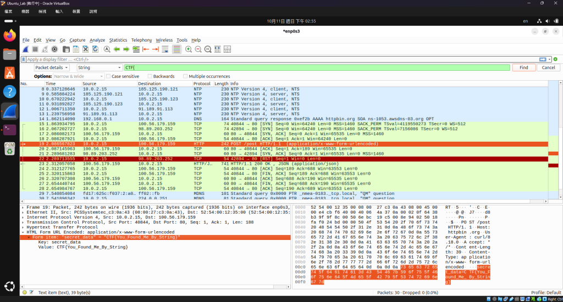Zoom out the main window text
563x302 pixels.
click(x=198, y=49)
